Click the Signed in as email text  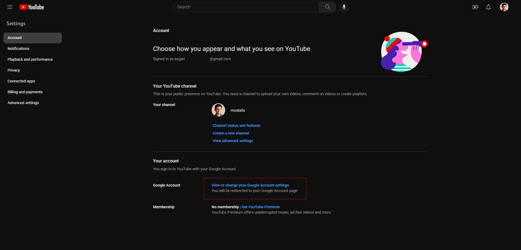pos(192,59)
